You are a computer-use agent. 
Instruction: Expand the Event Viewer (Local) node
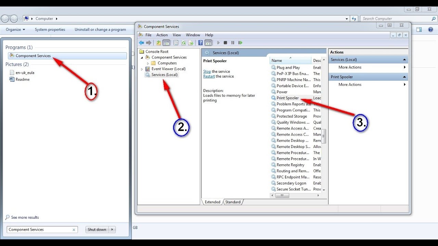tap(142, 69)
